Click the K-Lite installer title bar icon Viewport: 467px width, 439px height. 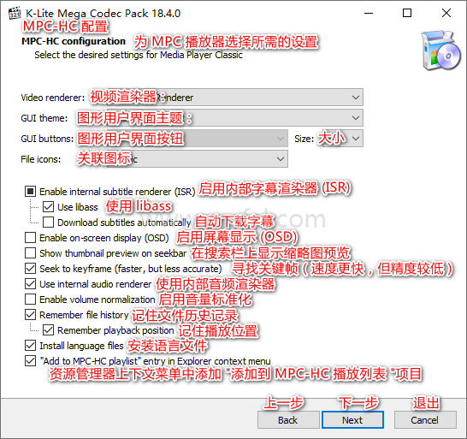15,13
